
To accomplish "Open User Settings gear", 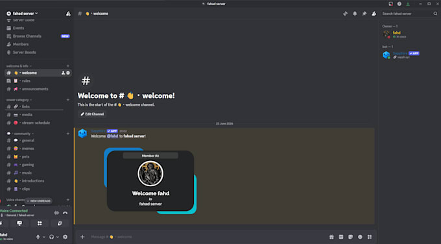I will click(x=65, y=237).
